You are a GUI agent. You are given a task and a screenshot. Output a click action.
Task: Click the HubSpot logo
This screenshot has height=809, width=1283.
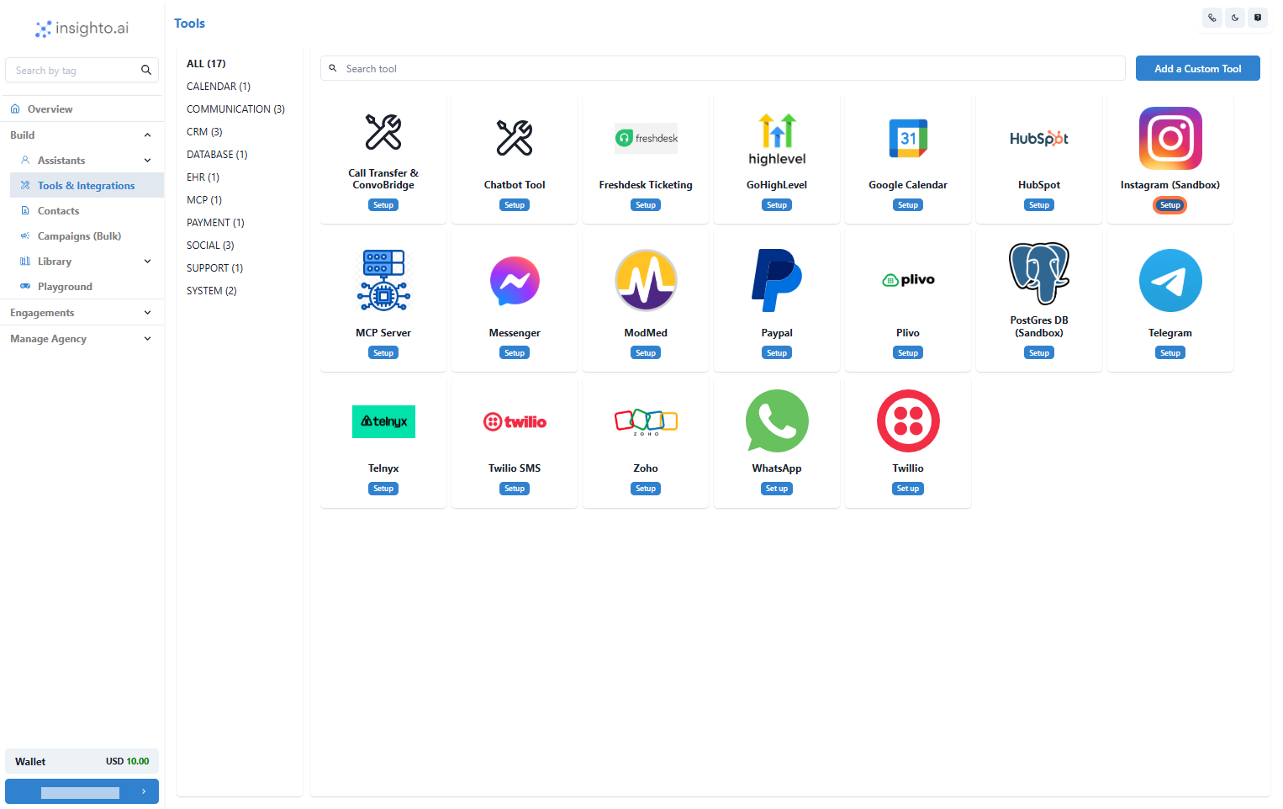pos(1038,138)
